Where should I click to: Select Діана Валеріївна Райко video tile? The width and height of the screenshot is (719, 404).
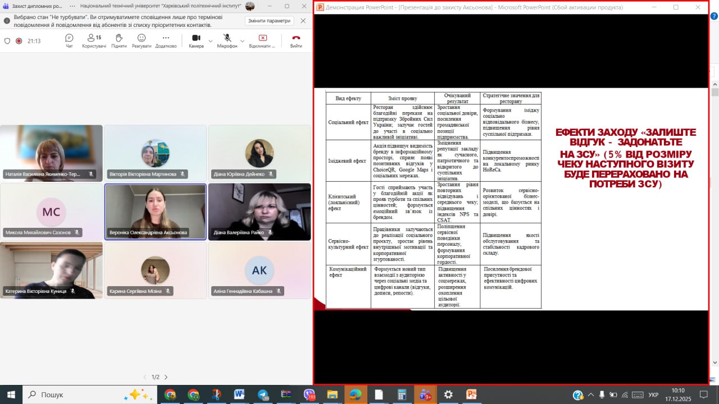[260, 212]
